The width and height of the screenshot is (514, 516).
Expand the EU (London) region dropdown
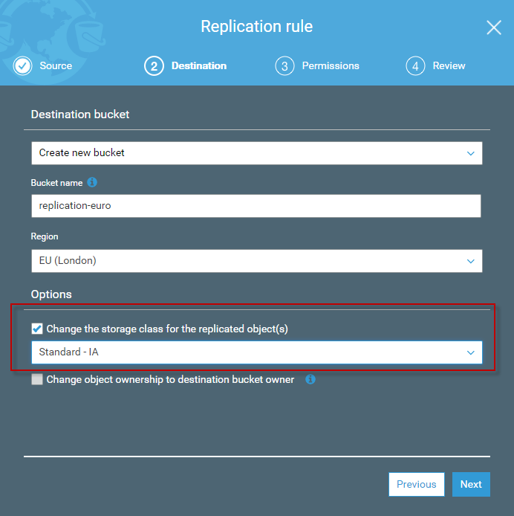[x=256, y=261]
